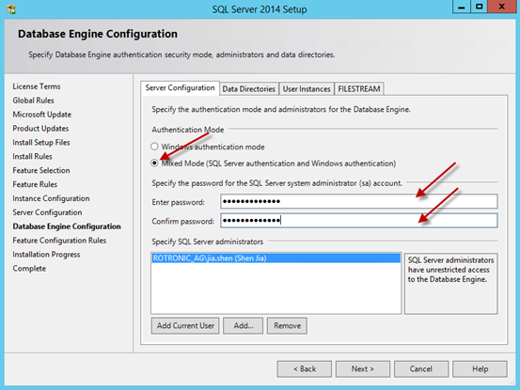Click the SQL Server setup title bar icon
The width and height of the screenshot is (520, 390).
11,9
